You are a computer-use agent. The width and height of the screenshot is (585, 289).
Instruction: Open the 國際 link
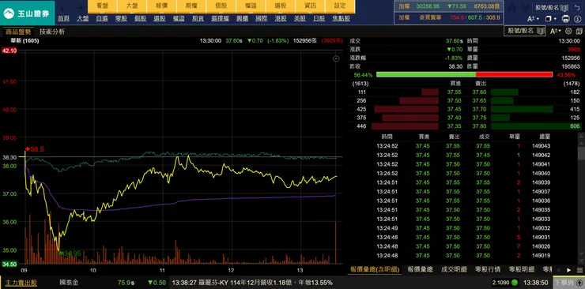coord(262,19)
